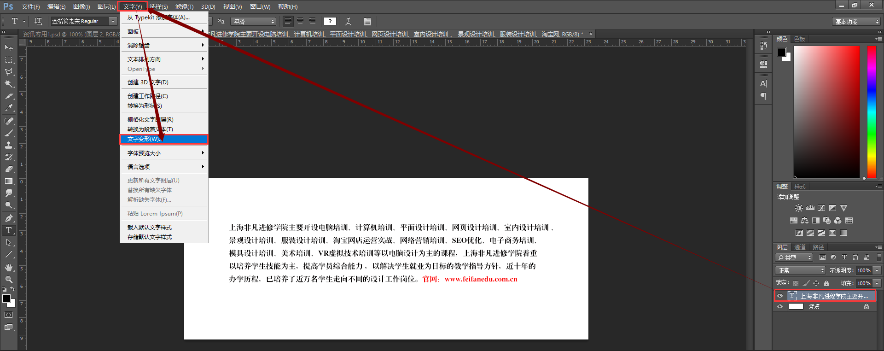
Task: Add a Color Balance adjustment
Action: point(805,221)
